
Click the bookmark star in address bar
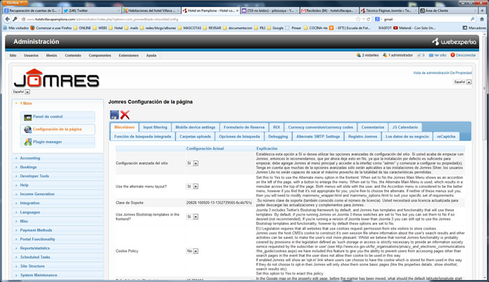[x=358, y=19]
